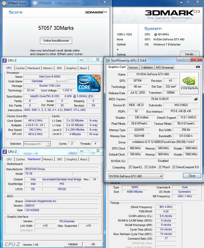Switch to GPU-Z Validation tab

pyautogui.click(x=147, y=67)
